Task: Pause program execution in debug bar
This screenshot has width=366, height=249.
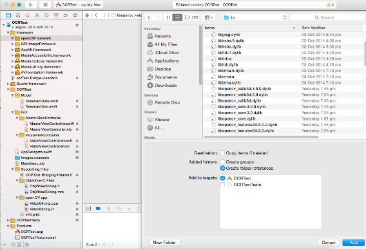Action: [108, 208]
